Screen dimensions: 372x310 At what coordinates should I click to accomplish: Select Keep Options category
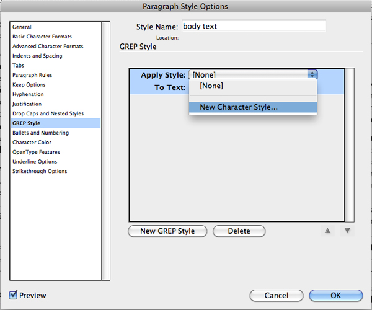pos(29,85)
